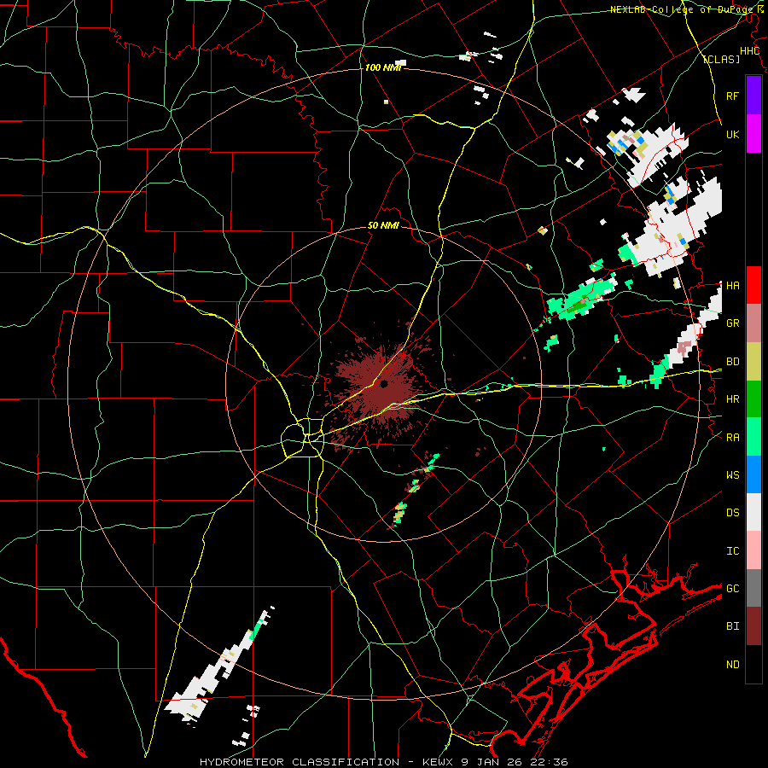Click the UK legend label

point(732,134)
